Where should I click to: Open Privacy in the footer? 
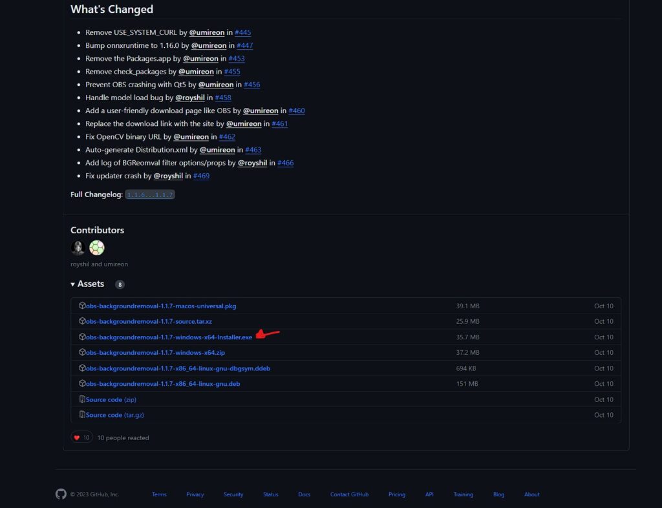(195, 494)
